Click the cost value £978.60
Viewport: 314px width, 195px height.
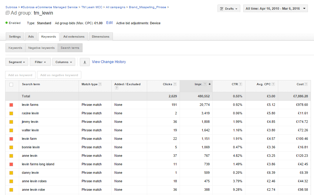pos(302,105)
